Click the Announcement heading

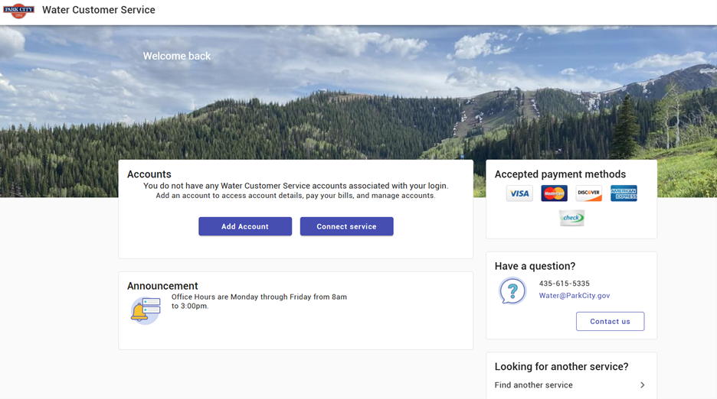coord(162,286)
